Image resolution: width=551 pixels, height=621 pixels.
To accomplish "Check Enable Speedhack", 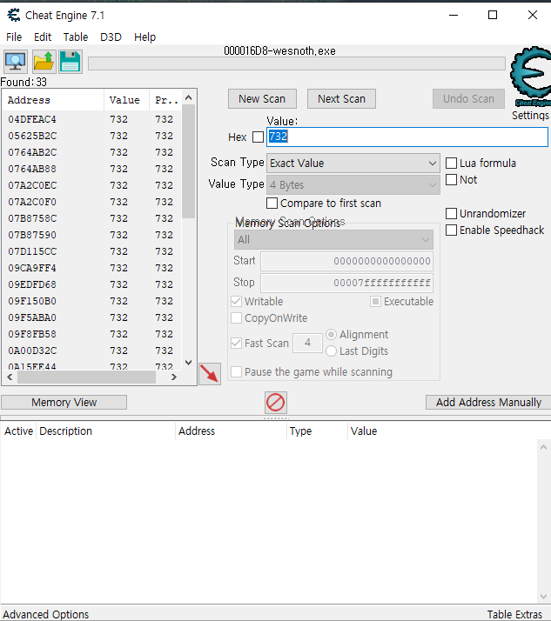I will [451, 230].
